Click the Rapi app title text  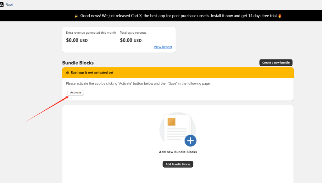pos(9,5)
